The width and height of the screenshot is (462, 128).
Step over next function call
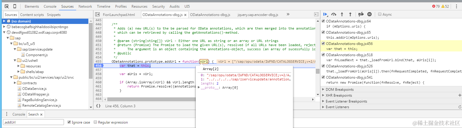click(334, 14)
